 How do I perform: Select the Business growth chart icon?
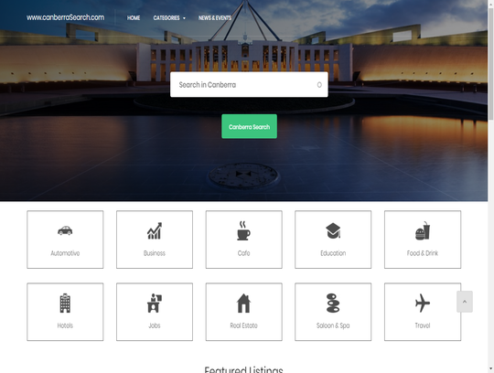click(x=155, y=230)
